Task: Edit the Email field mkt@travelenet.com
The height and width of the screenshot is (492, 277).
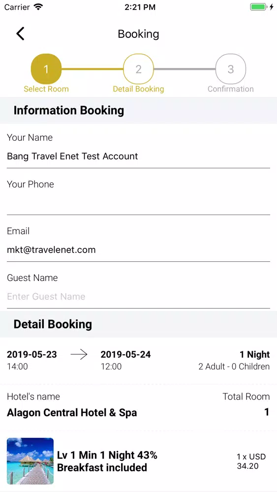Action: tap(138, 250)
